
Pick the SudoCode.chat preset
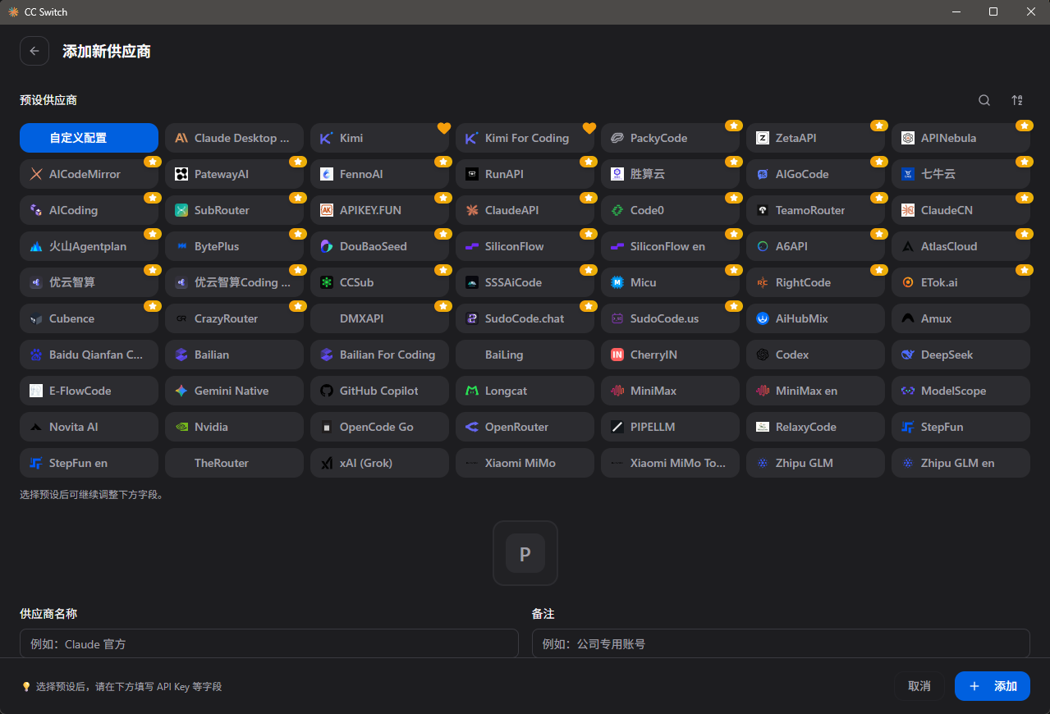[x=525, y=318]
